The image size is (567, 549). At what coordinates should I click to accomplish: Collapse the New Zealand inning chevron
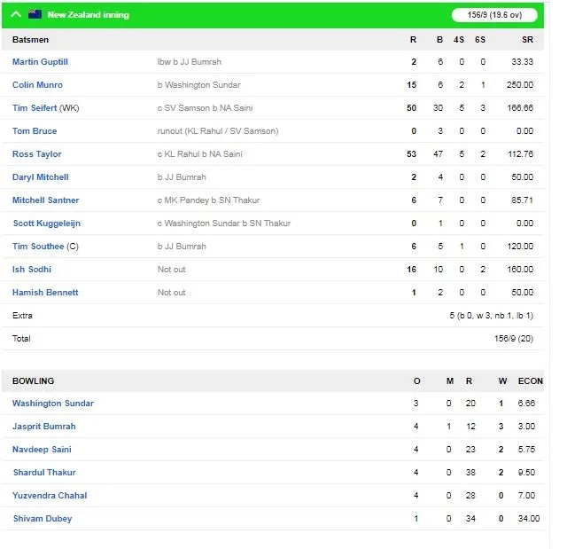16,15
